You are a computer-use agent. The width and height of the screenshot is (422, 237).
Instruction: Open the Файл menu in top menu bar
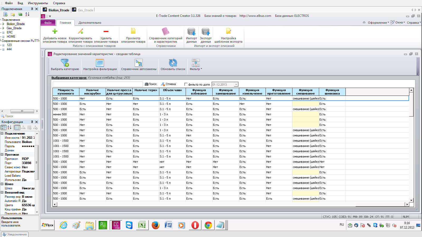[9, 3]
